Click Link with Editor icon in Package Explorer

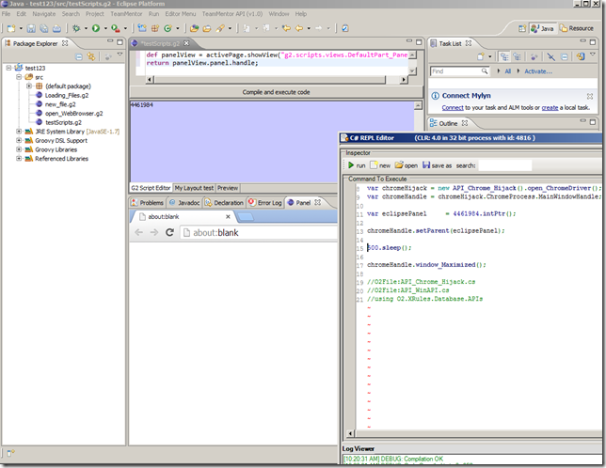point(92,56)
